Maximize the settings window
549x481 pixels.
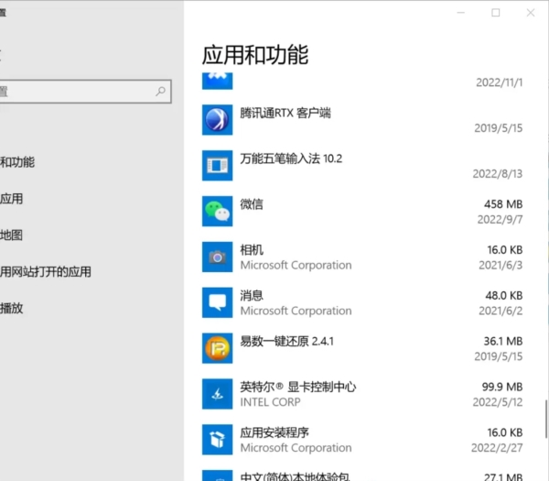pyautogui.click(x=495, y=13)
